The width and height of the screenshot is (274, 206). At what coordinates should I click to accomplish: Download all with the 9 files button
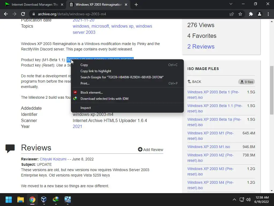(246, 82)
